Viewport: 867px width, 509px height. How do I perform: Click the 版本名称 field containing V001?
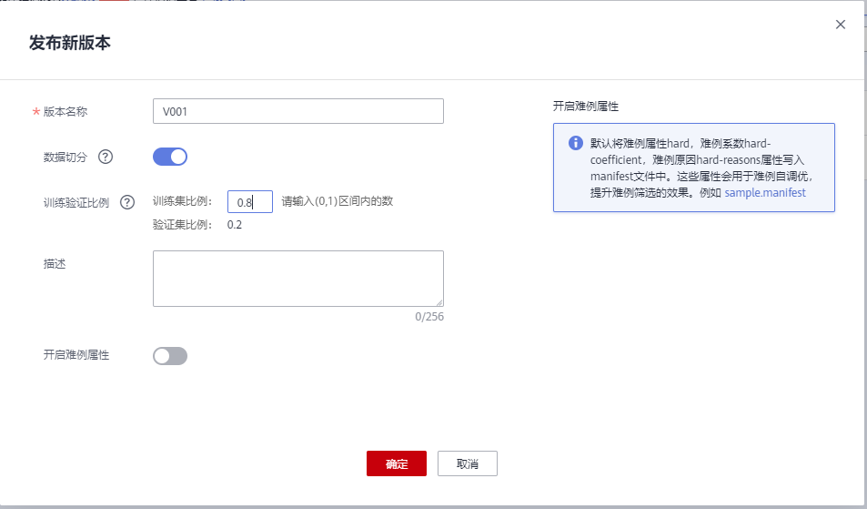click(x=298, y=111)
